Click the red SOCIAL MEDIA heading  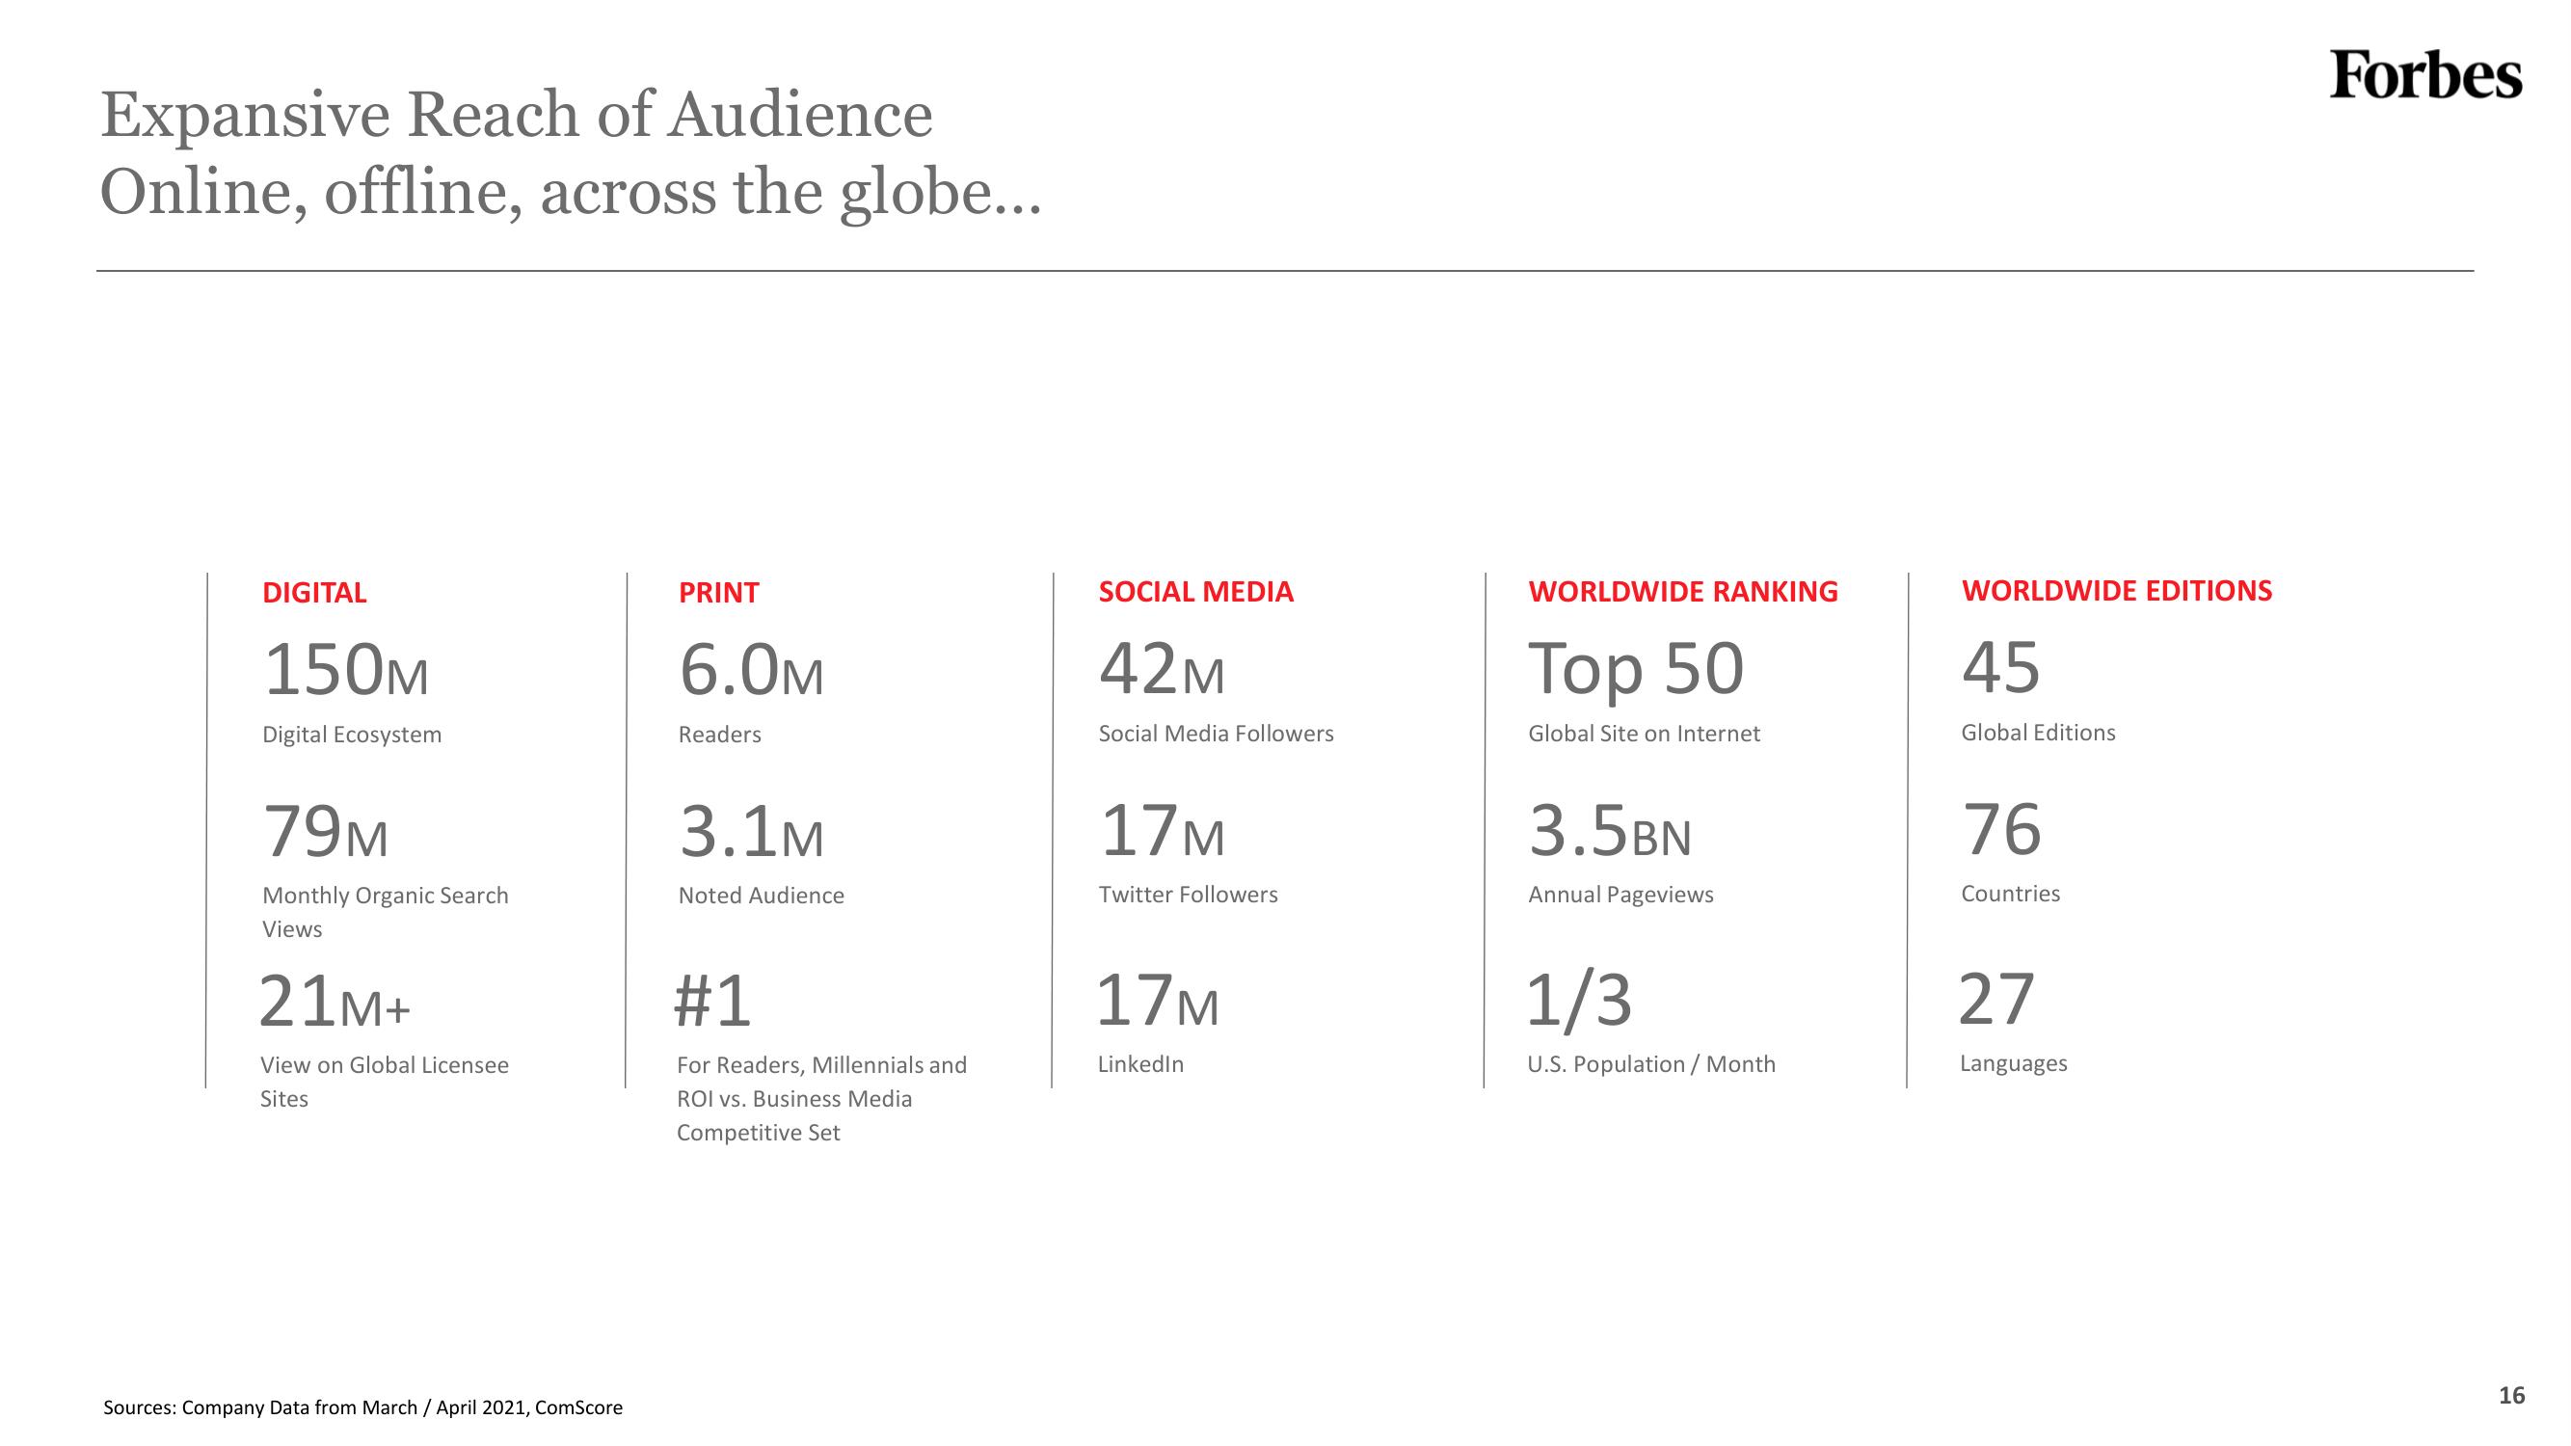1195,592
